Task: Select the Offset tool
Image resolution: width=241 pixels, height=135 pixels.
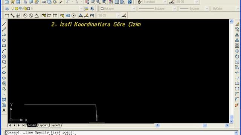Action: click(237, 40)
